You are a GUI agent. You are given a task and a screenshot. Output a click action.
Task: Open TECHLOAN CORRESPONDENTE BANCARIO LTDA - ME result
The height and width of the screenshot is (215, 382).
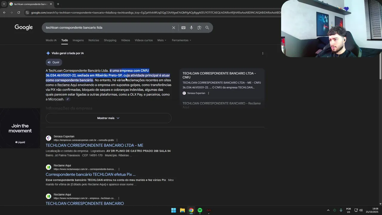click(x=94, y=145)
